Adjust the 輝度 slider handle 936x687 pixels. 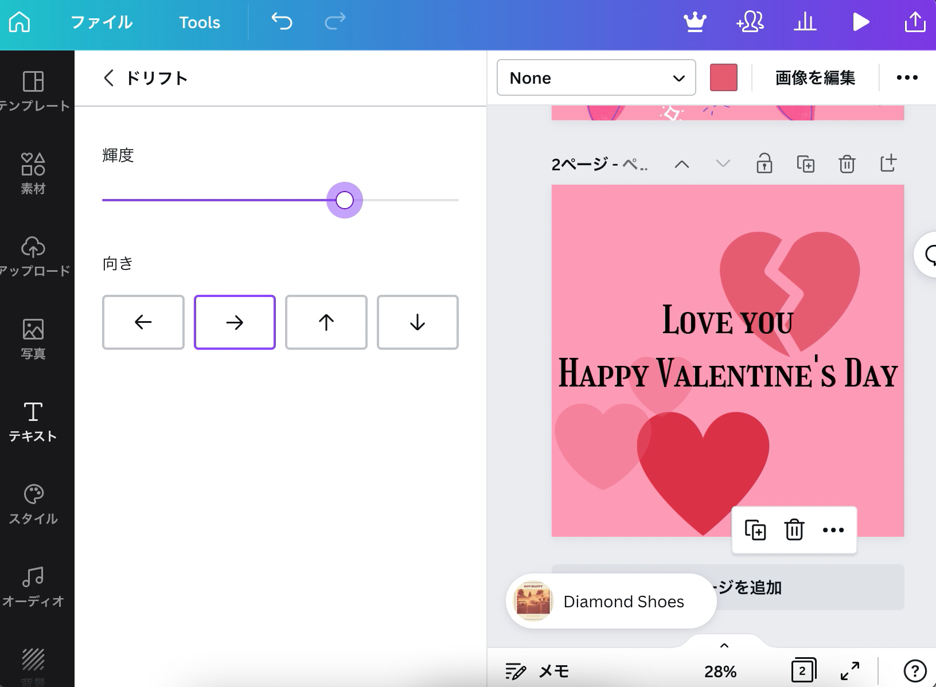click(x=345, y=200)
